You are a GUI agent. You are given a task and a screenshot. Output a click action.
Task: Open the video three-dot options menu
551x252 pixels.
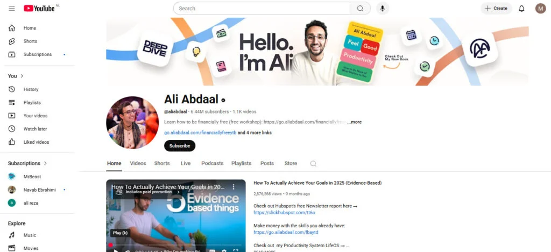[234, 187]
